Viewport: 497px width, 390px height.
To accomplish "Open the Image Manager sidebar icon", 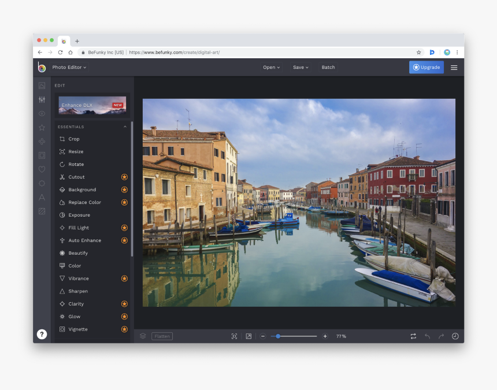I will coord(42,86).
